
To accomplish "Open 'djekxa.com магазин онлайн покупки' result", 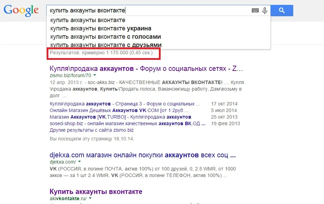I will 143,155.
